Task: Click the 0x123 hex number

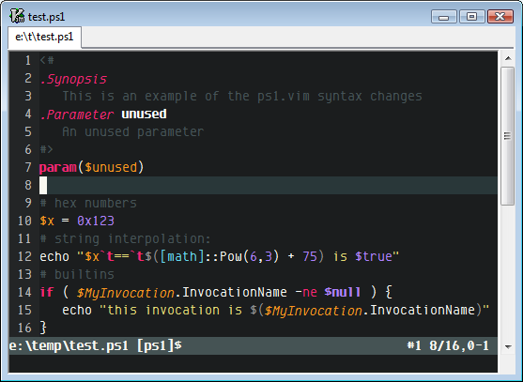Action: (96, 221)
